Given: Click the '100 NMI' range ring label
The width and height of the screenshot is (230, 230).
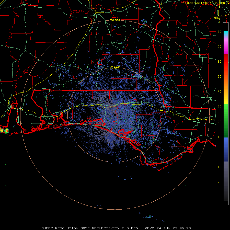Looking at the screenshot, I should coord(115,20).
